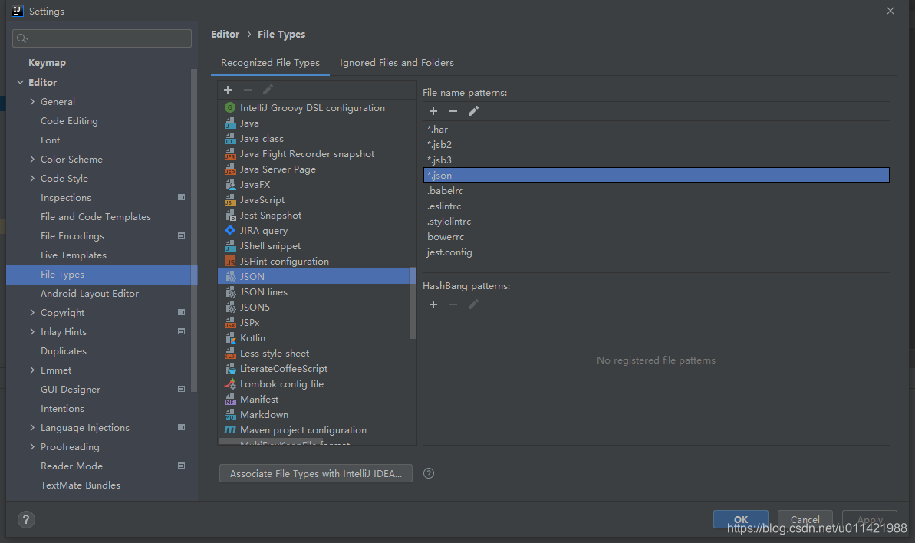Select the Jest Snapshot icon
The image size is (915, 543).
[x=230, y=216]
